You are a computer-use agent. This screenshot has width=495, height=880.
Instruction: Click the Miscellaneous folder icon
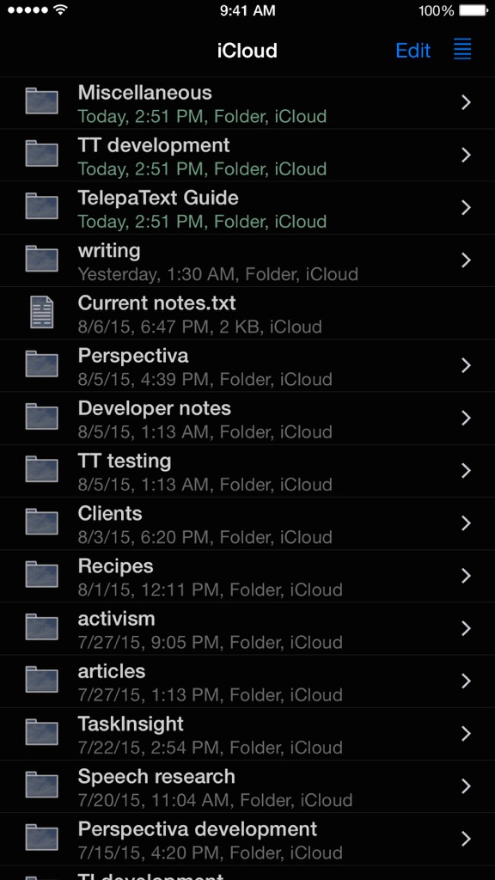[x=41, y=101]
